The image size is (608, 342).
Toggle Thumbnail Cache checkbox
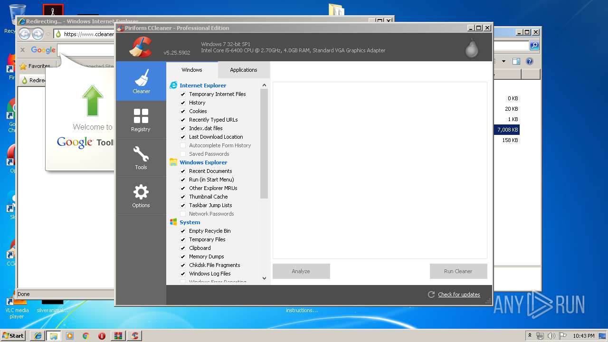[183, 197]
